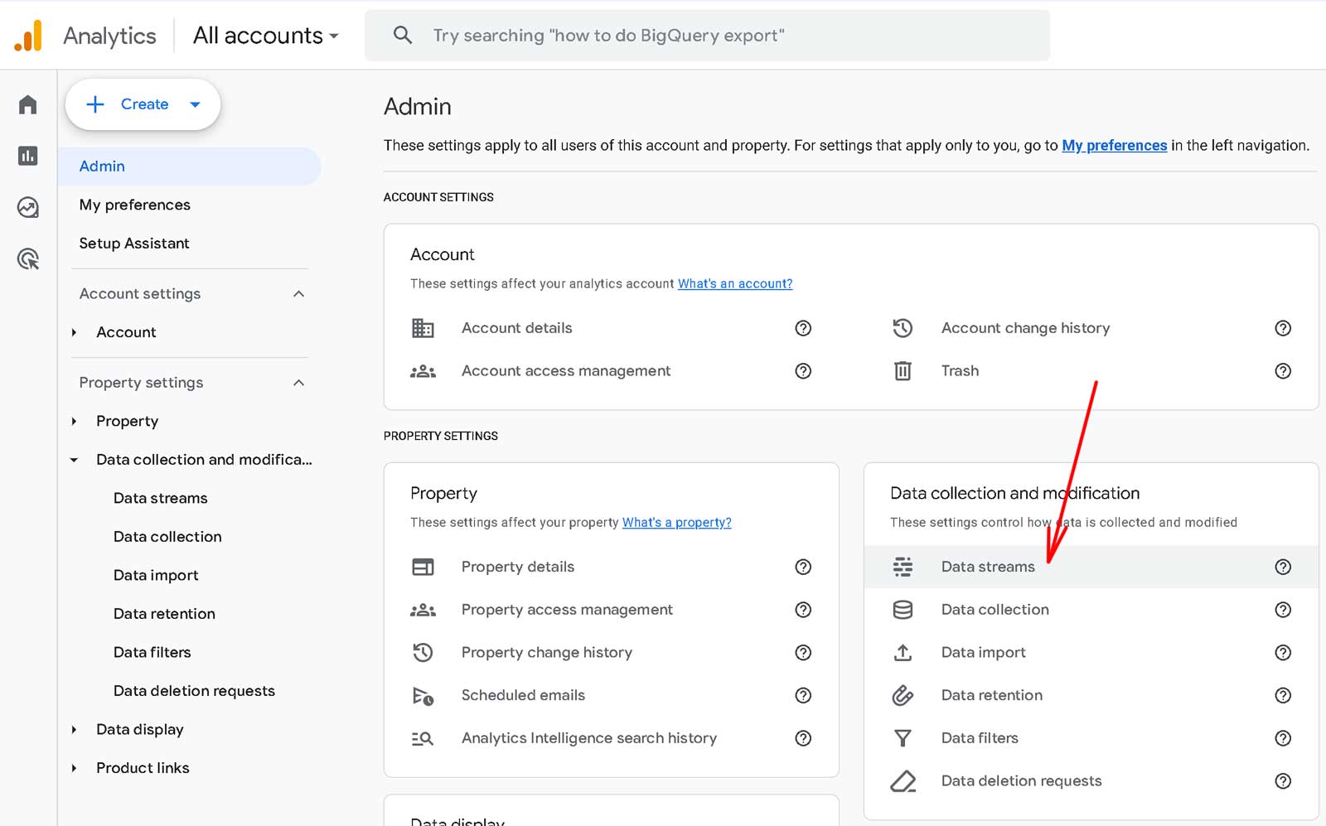Image resolution: width=1326 pixels, height=826 pixels.
Task: Select Data collection in sidebar tree
Action: (x=167, y=537)
